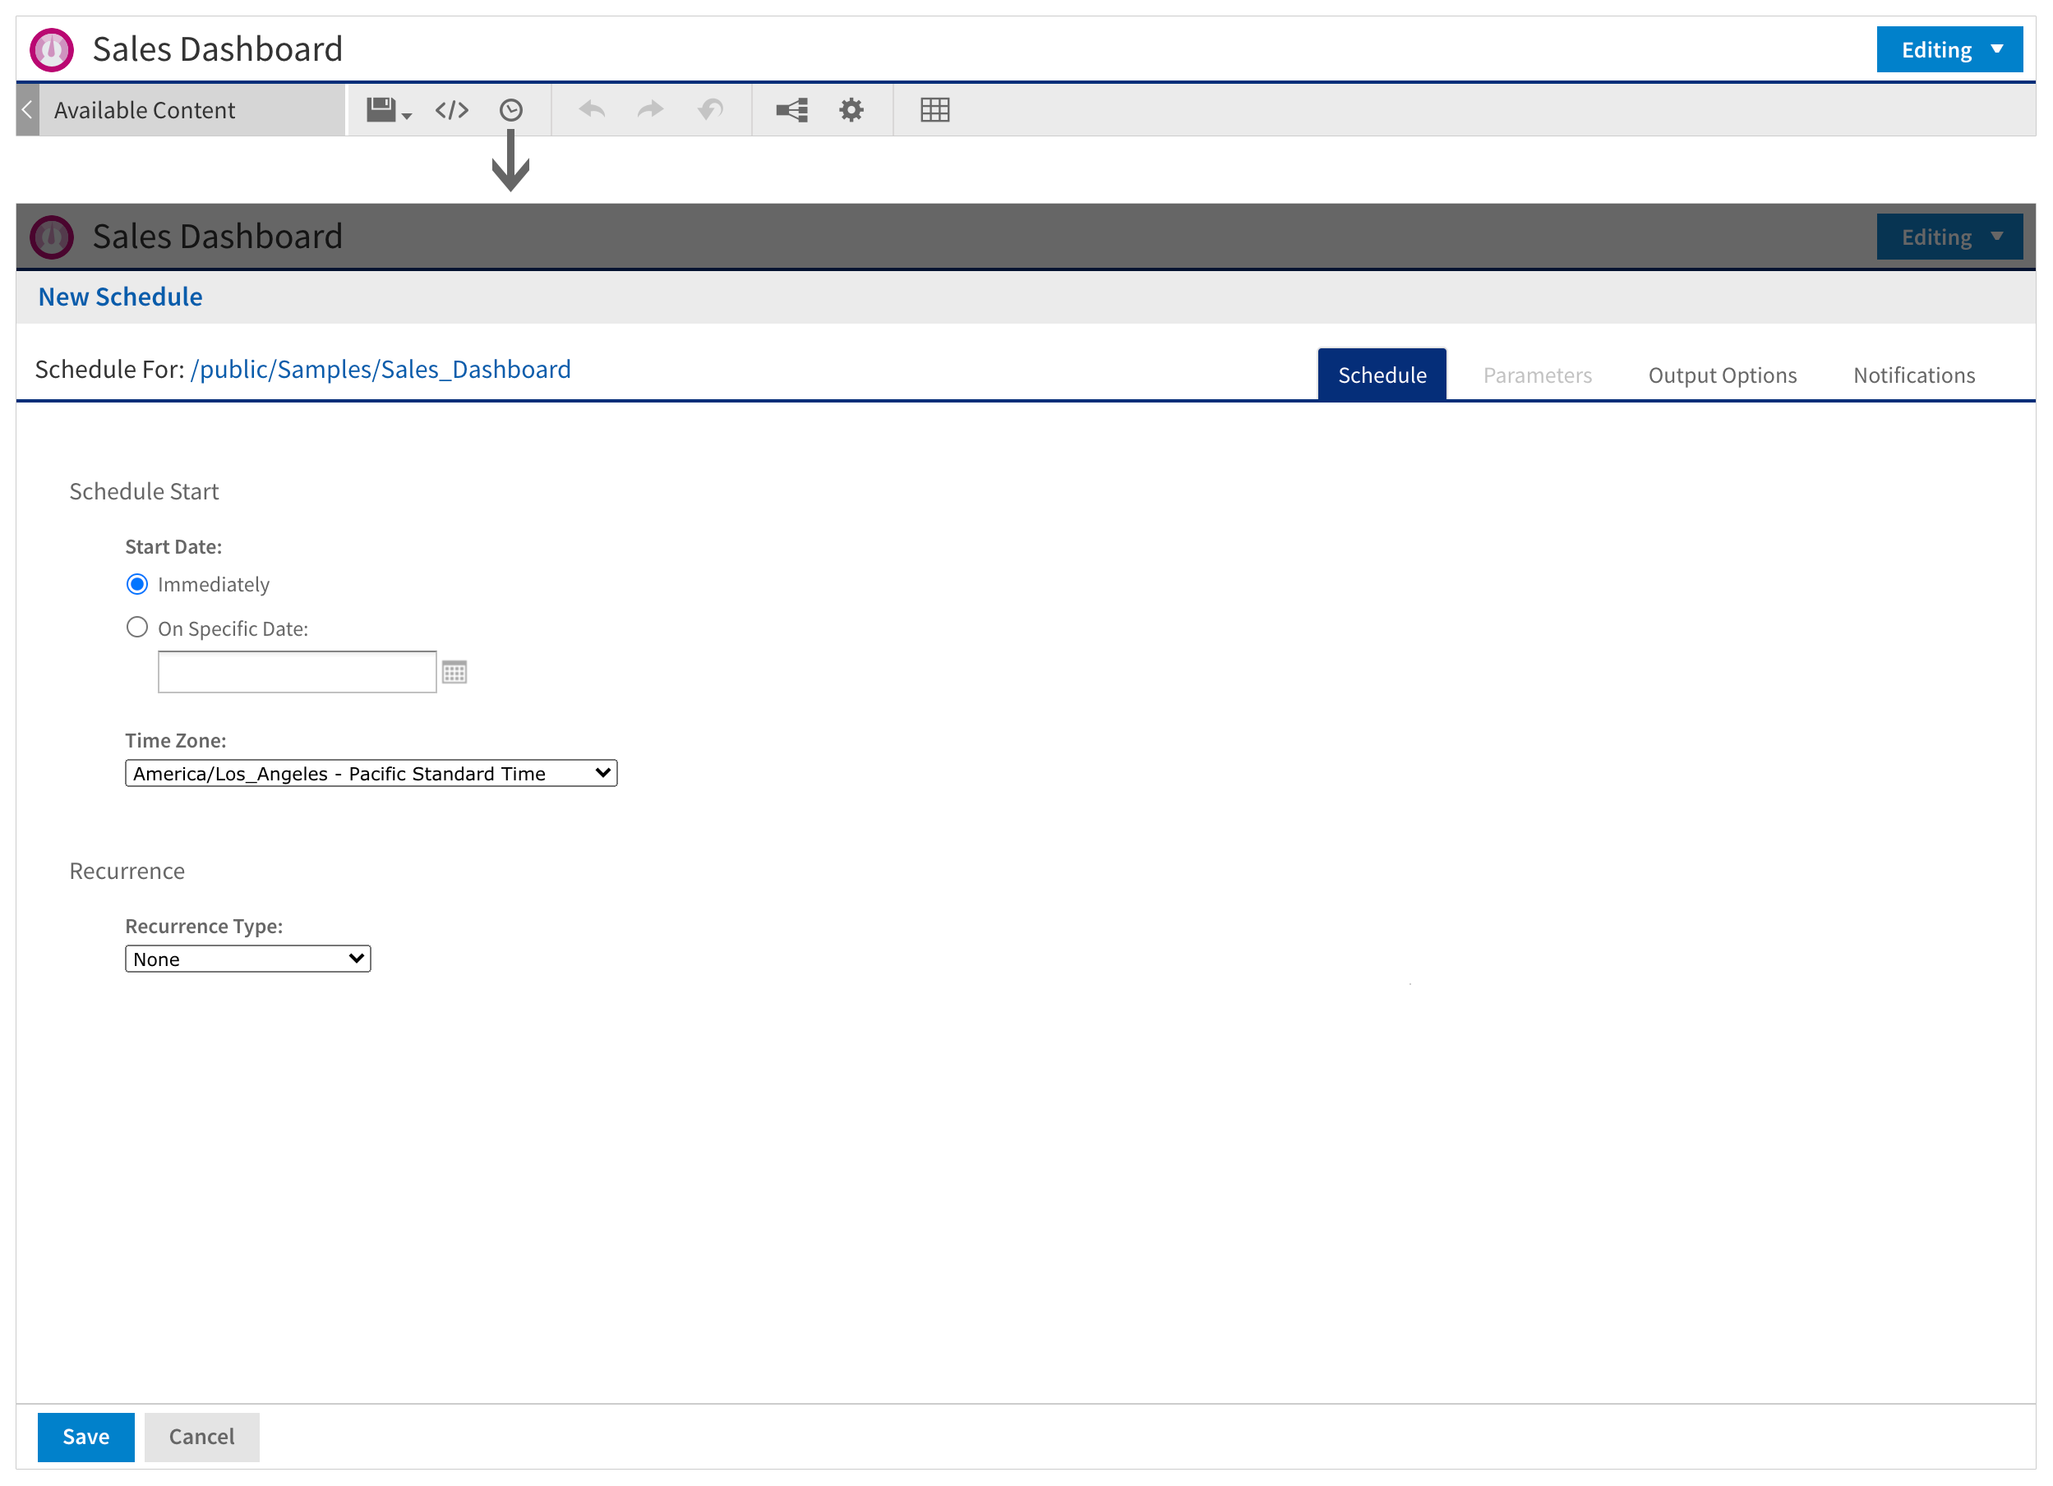
Task: Select Immediately start date option
Action: tap(136, 584)
